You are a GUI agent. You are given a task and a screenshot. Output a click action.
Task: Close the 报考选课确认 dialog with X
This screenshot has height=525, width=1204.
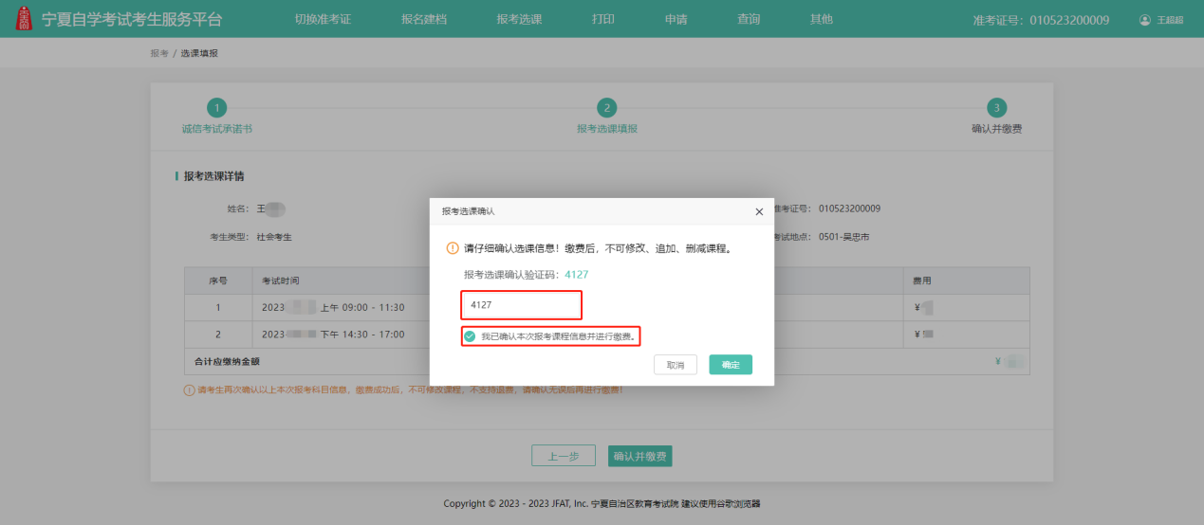(x=759, y=212)
